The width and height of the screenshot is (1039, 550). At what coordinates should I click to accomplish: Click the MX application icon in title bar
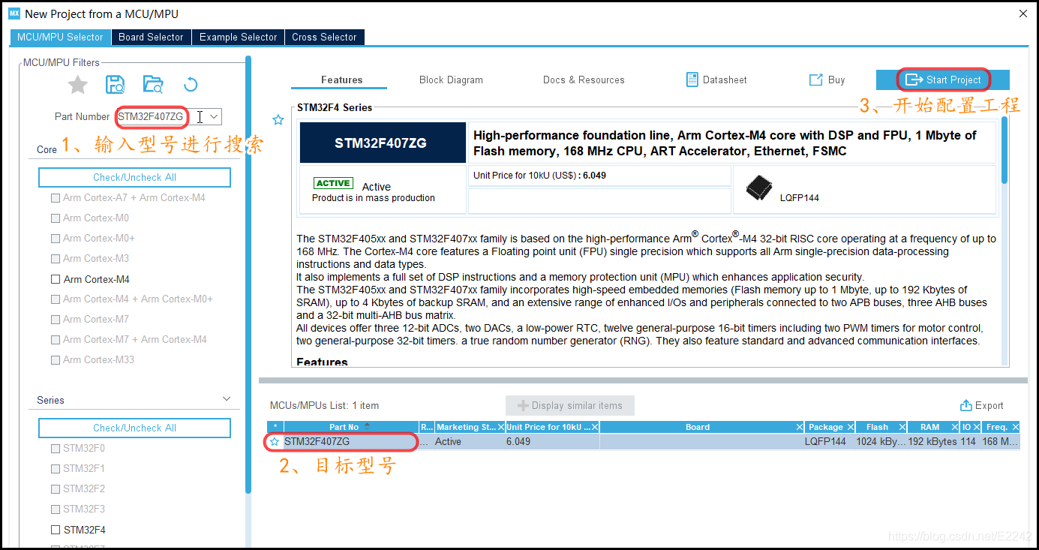(x=14, y=14)
